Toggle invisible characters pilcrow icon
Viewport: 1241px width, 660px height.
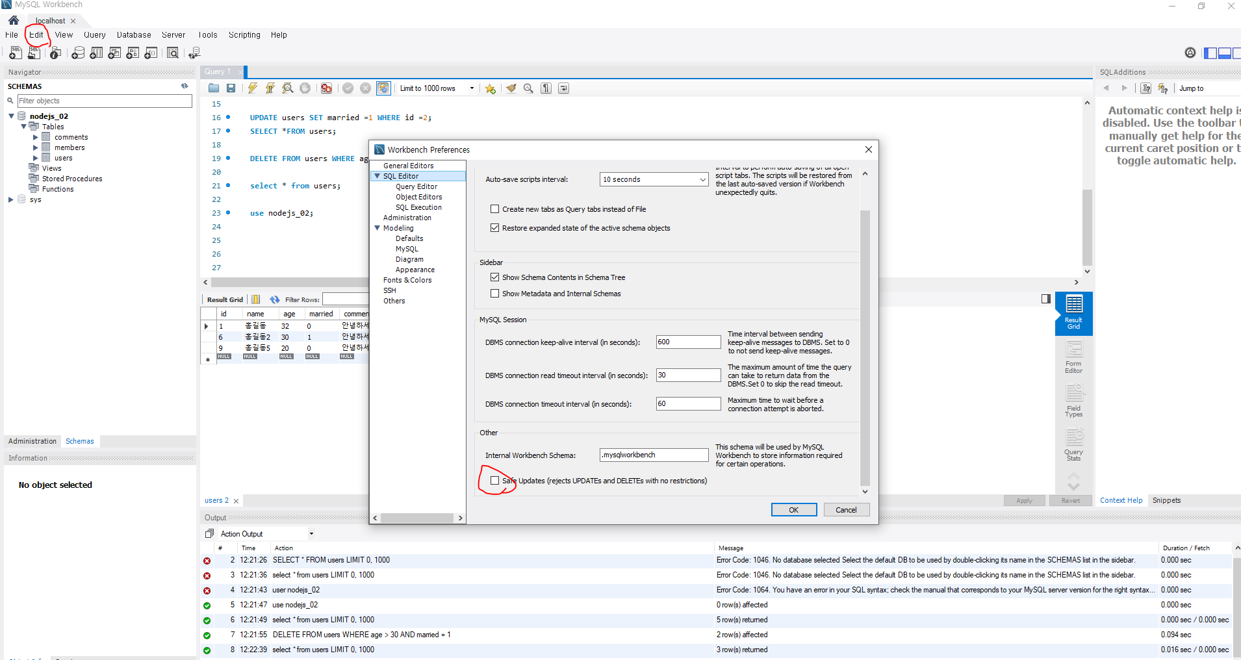546,88
